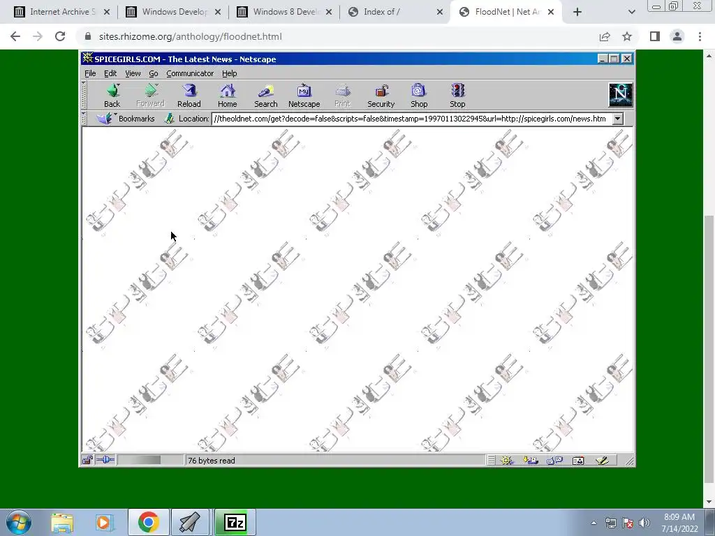The height and width of the screenshot is (536, 715).
Task: Open the Bookmarks quickfile icon
Action: click(105, 119)
